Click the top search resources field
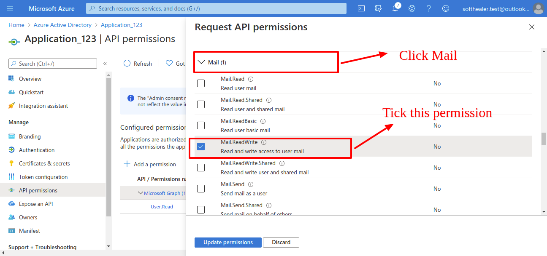547x256 pixels. [216, 8]
